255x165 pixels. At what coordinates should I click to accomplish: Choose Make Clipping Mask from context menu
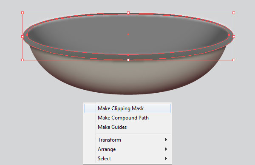click(x=127, y=108)
